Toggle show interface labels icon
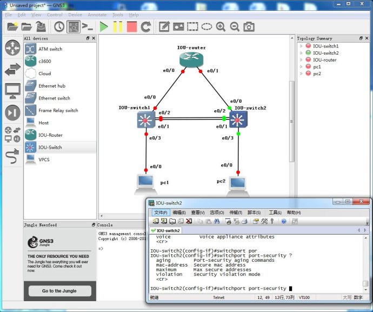The width and height of the screenshot is (373, 312). [74, 26]
